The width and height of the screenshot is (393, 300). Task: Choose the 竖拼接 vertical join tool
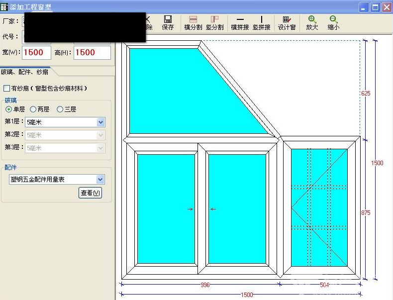[x=261, y=23]
